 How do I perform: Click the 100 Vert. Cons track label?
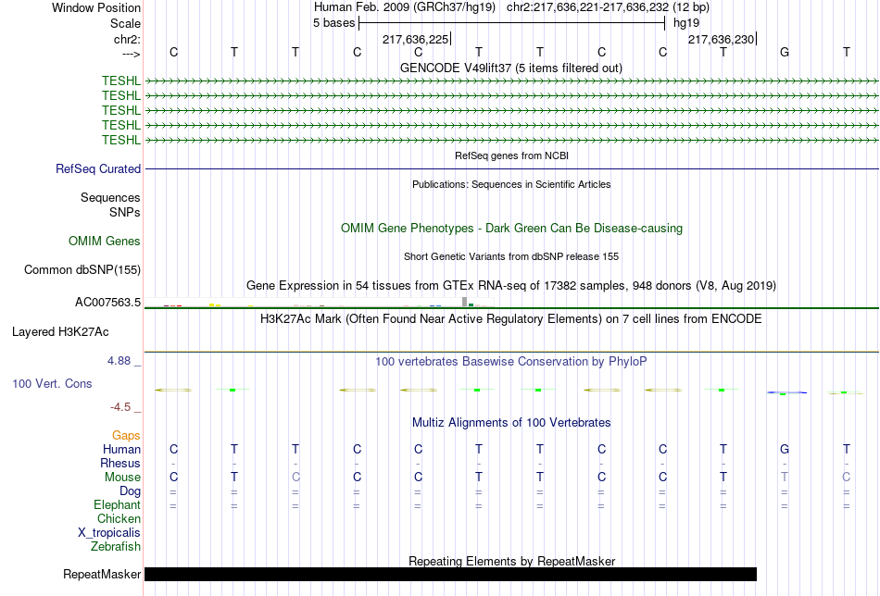[x=52, y=383]
